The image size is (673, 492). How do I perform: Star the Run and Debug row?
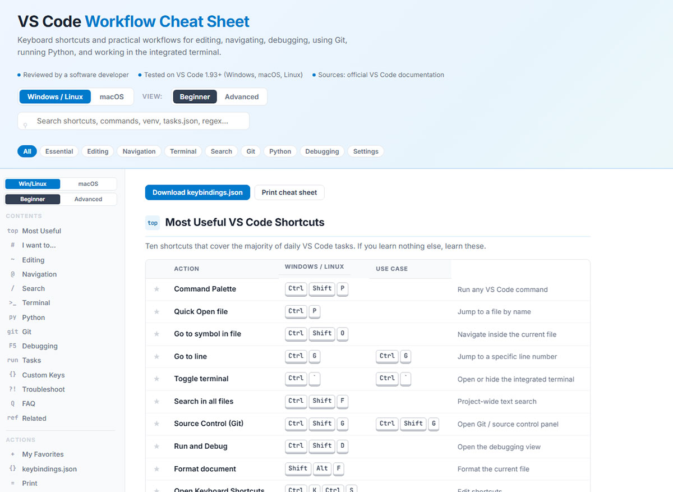[156, 446]
